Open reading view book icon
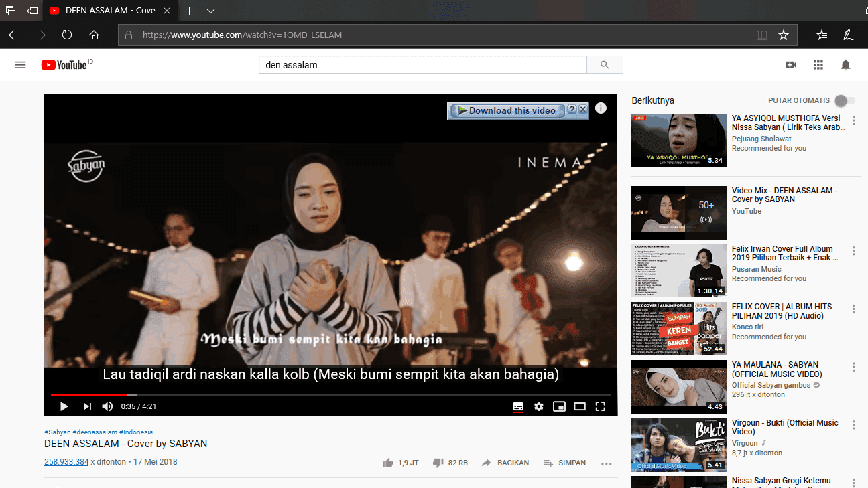The width and height of the screenshot is (868, 488). click(x=761, y=35)
